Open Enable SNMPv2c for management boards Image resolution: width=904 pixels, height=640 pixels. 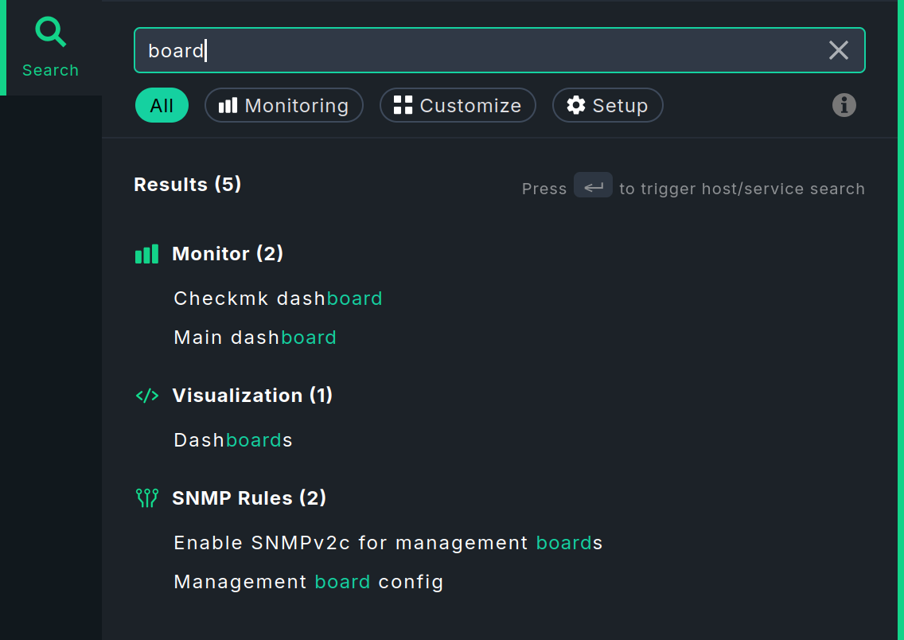(x=388, y=543)
